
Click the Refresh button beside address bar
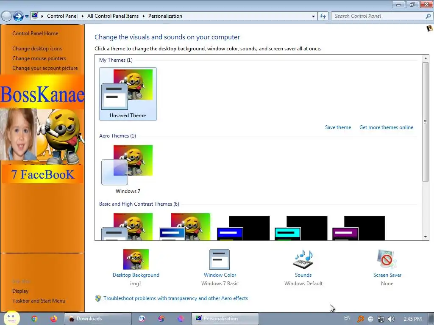tap(323, 17)
